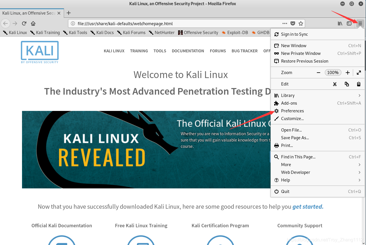This screenshot has height=245, width=366.
Task: Click FORUMS nav link on page
Action: click(x=218, y=51)
